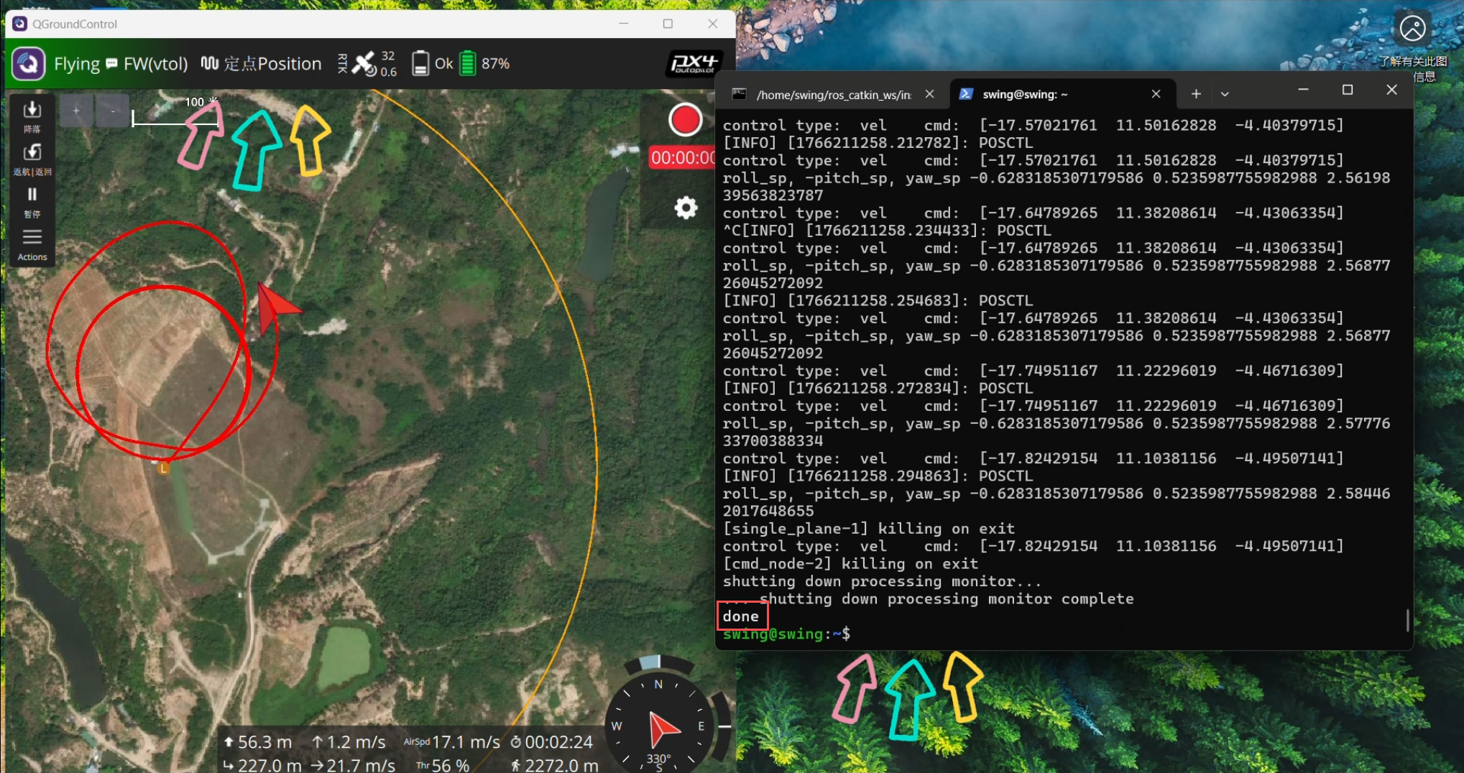Maximize the terminal window
The height and width of the screenshot is (773, 1464).
click(1348, 90)
